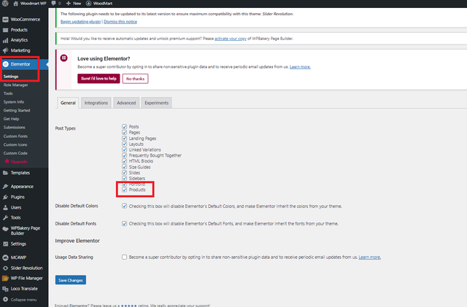Toggle Layouts checkbox
Viewport: 467px width, 307px height.
125,144
